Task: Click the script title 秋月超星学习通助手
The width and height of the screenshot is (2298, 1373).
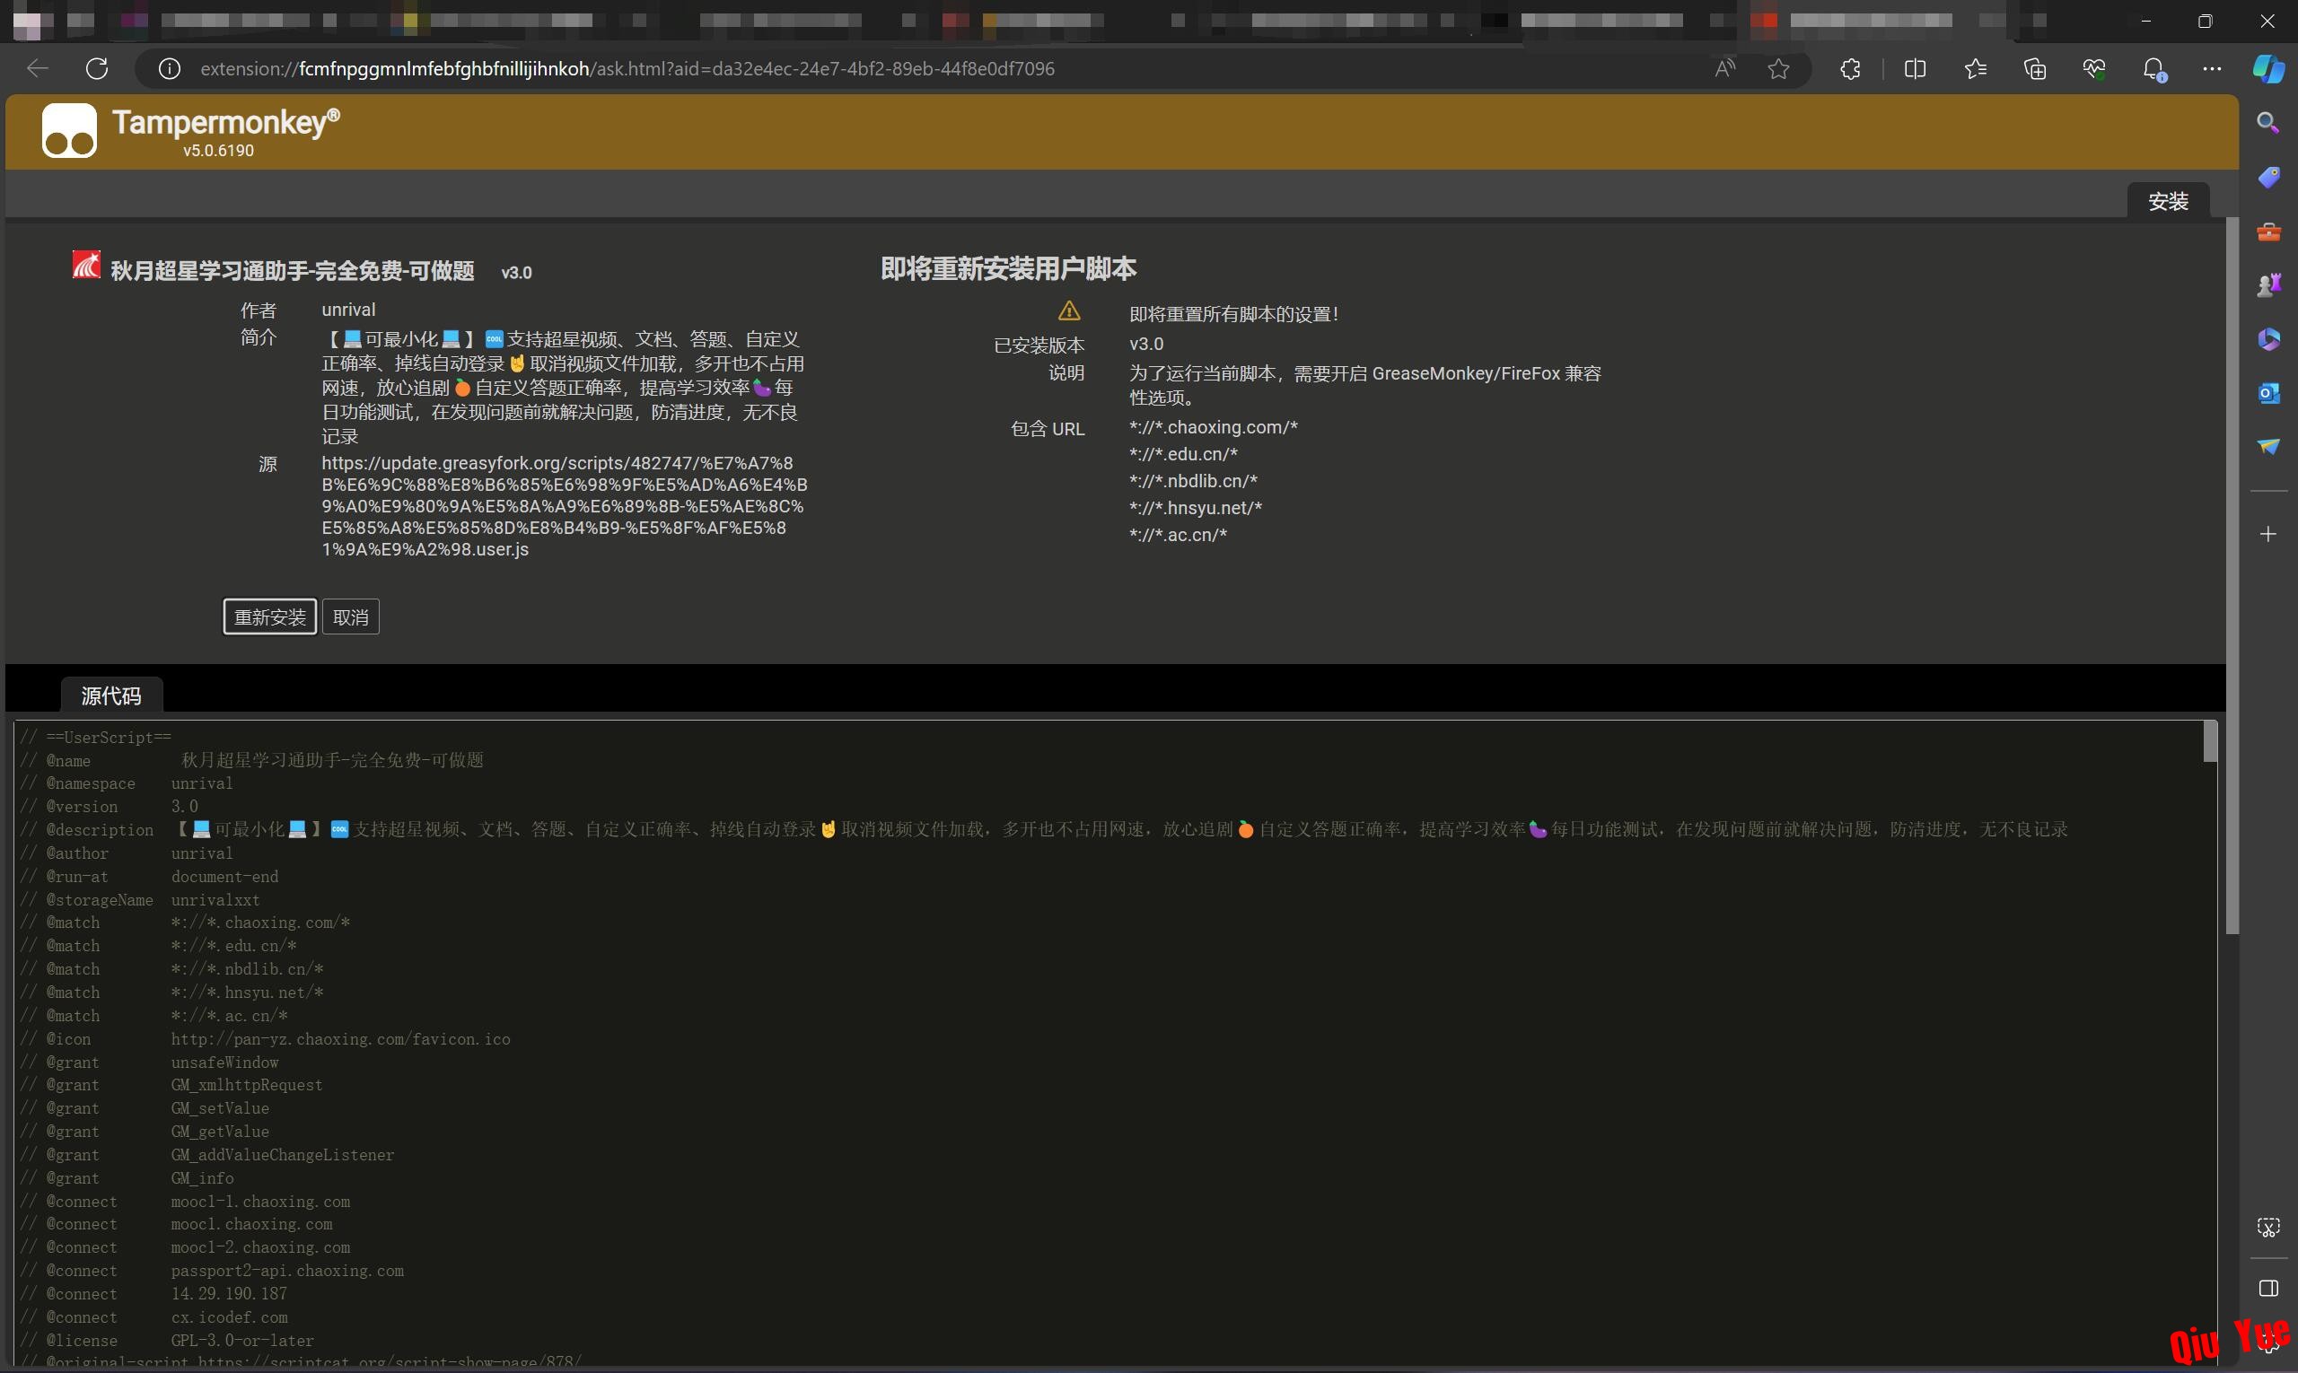Action: (293, 271)
